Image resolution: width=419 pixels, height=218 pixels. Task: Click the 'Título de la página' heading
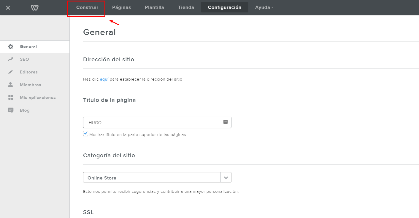coord(109,100)
